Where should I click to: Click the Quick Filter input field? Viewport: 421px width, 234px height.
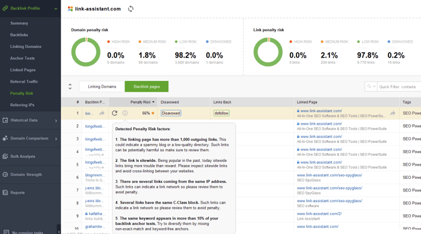[x=399, y=87]
